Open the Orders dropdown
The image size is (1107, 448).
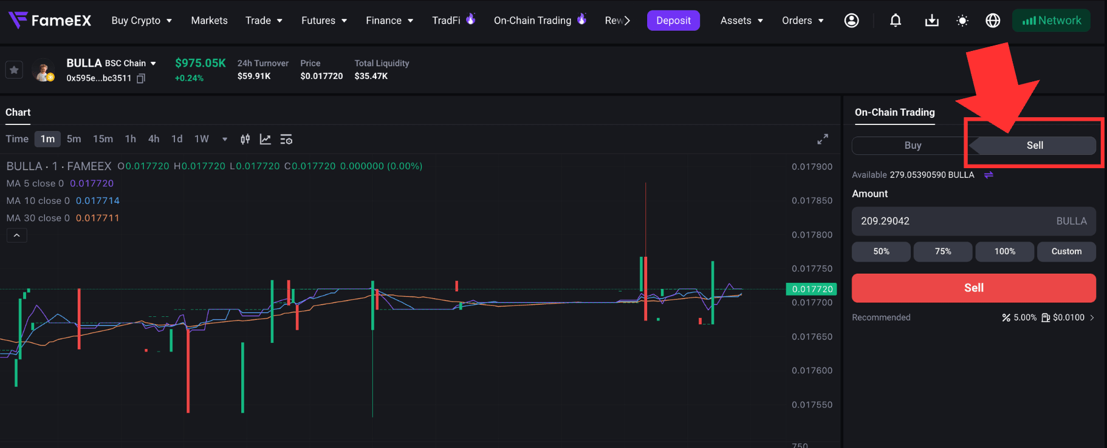(x=803, y=21)
